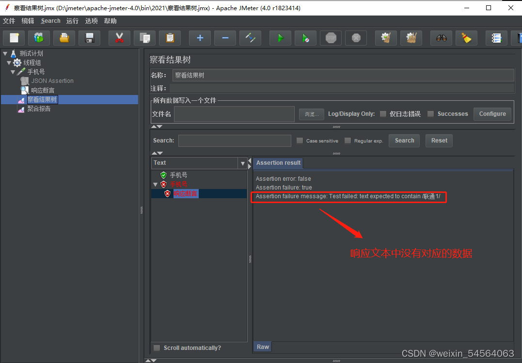
Task: Click the Reset search brush icon
Action: coord(466,38)
